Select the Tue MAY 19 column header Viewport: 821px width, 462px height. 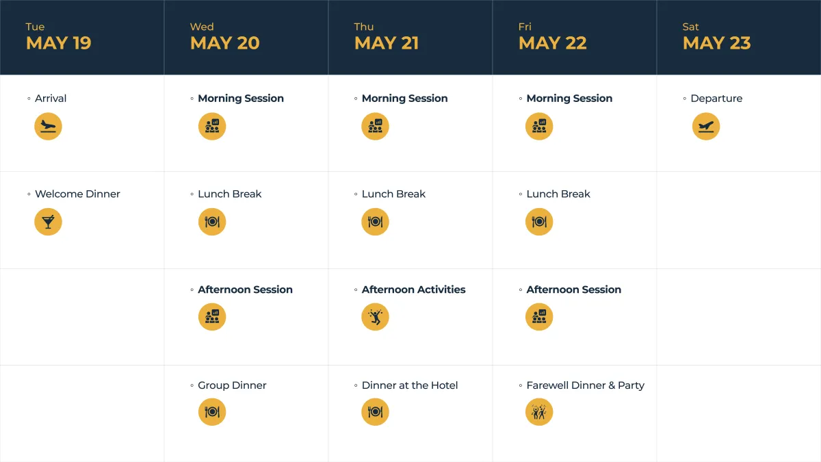[82, 37]
